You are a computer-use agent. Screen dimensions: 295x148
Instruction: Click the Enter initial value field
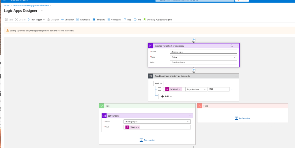203,62
